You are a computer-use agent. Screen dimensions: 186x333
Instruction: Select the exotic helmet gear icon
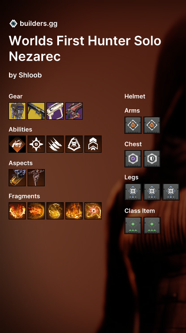pyautogui.click(x=17, y=111)
